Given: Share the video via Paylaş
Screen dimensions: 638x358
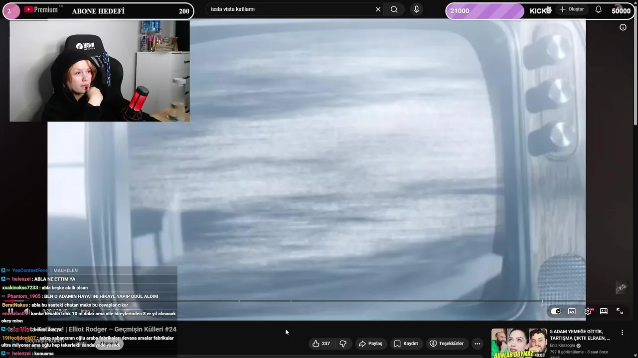Looking at the screenshot, I should [370, 344].
